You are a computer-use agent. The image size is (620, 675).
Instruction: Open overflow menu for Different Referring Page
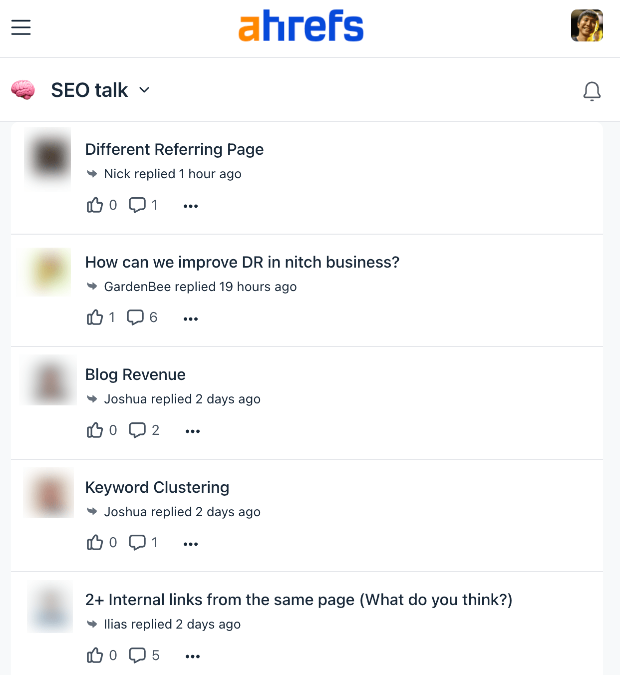click(x=190, y=205)
